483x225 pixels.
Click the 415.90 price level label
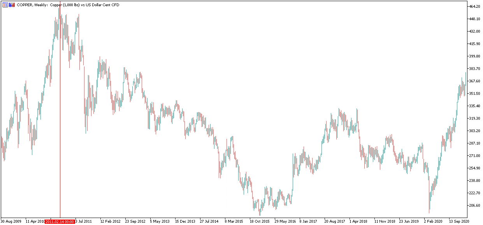coord(475,44)
